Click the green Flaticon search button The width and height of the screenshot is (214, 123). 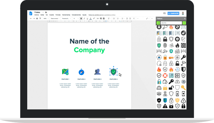tap(184, 23)
